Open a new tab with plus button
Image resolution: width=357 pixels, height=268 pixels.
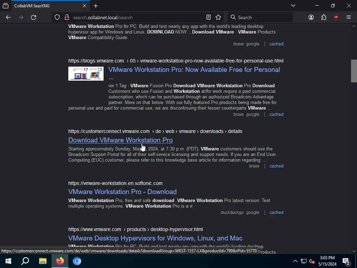point(96,6)
